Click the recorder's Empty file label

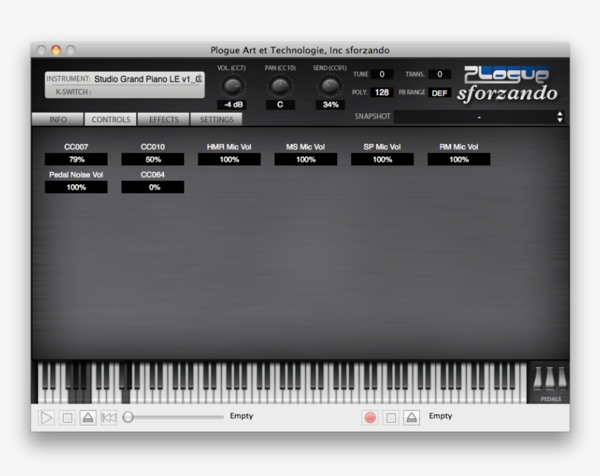440,415
